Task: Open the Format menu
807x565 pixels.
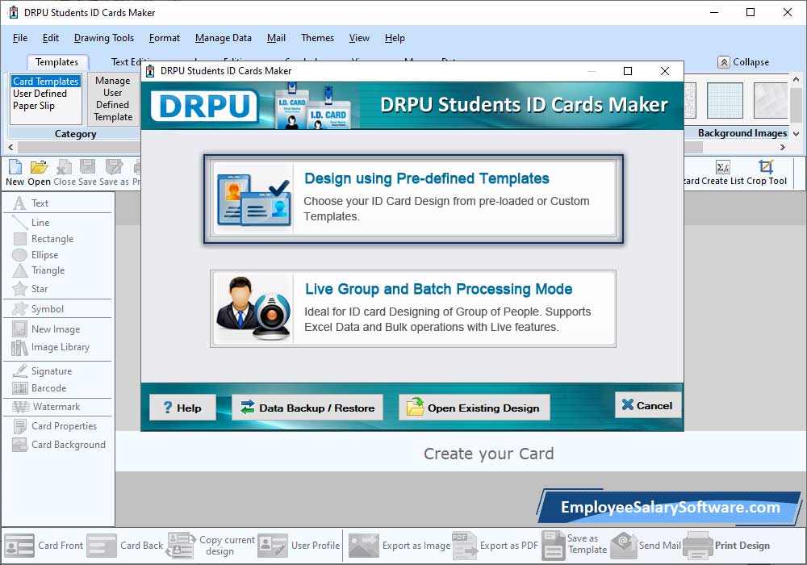Action: [x=165, y=38]
